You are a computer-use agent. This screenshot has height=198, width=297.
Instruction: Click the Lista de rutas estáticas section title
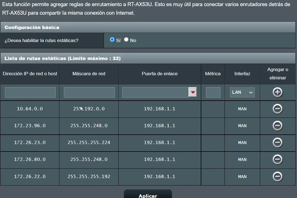(x=62, y=58)
